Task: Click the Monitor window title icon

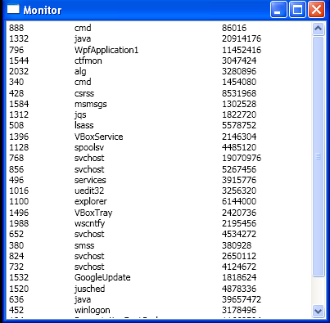Action: 13,9
